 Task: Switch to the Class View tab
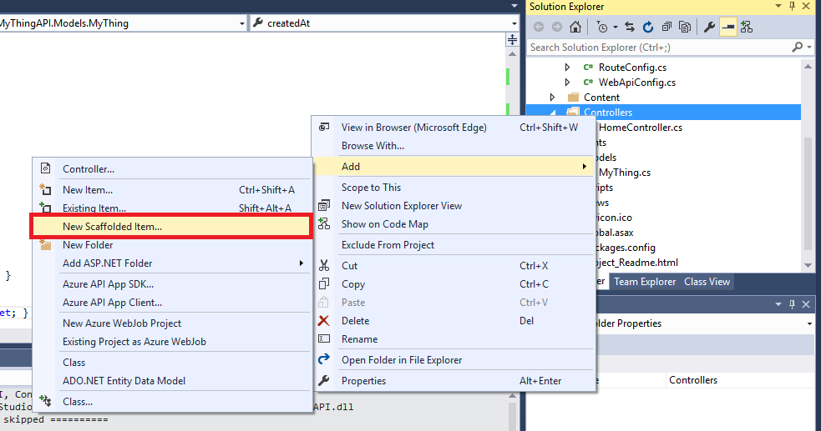[x=707, y=282]
